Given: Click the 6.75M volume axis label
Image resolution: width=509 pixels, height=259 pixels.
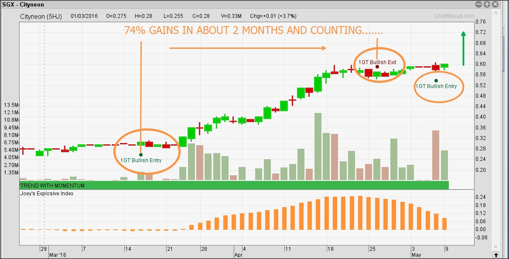Looking at the screenshot, I should point(11,143).
